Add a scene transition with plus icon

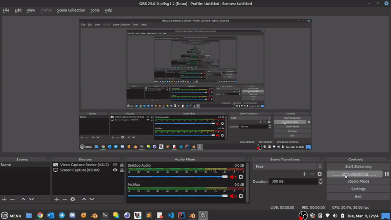pos(304,174)
